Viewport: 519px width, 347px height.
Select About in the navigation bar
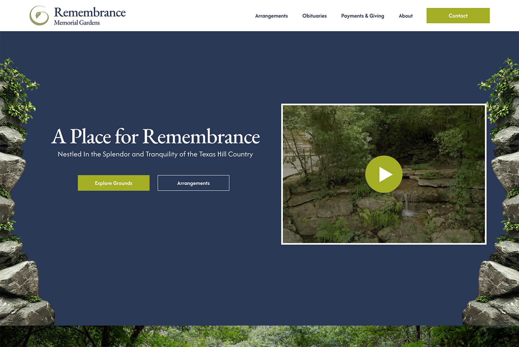pyautogui.click(x=405, y=16)
